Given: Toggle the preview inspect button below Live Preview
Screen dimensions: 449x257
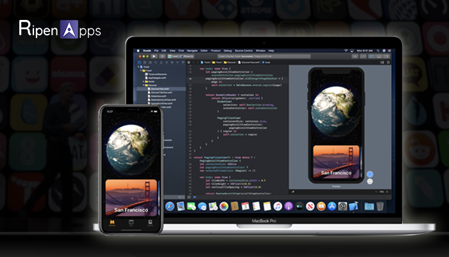Looking at the screenshot, I should point(370,181).
